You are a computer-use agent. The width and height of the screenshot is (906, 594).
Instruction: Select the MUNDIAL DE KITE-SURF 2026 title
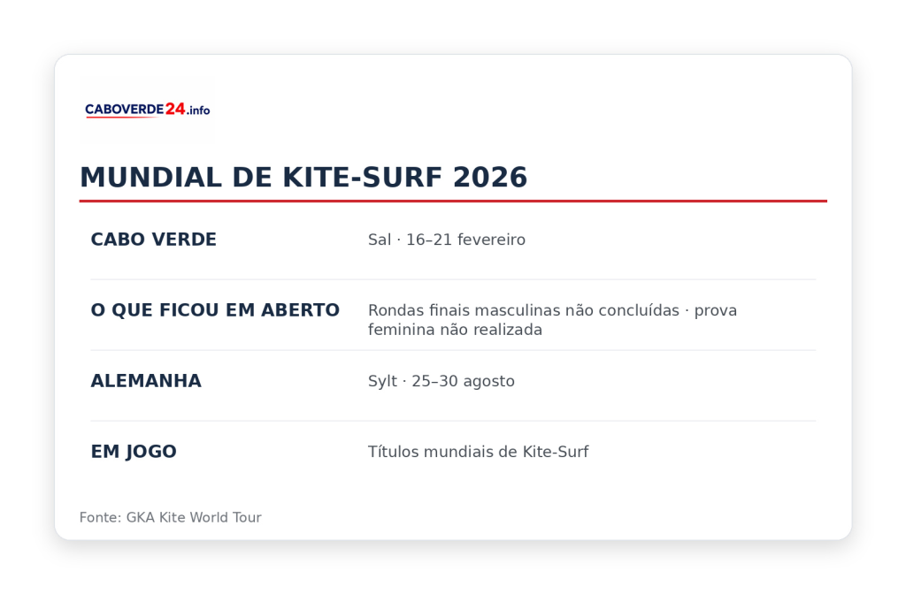coord(303,177)
